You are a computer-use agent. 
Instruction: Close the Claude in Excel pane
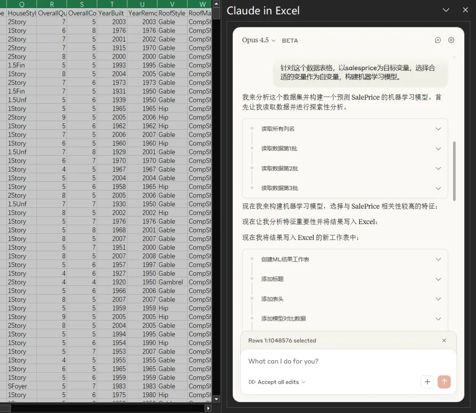[465, 10]
